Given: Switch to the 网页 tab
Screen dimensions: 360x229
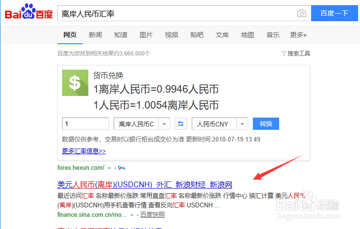Looking at the screenshot, I should 70,35.
